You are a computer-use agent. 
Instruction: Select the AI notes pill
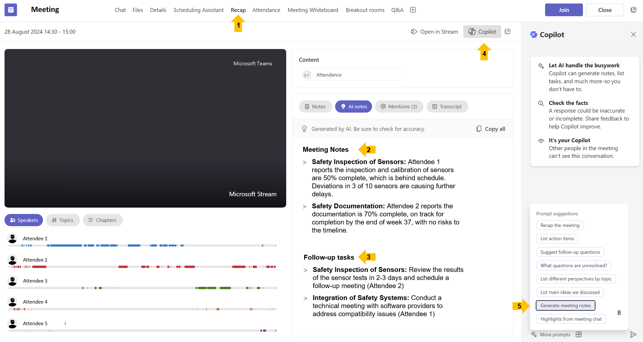pyautogui.click(x=353, y=107)
